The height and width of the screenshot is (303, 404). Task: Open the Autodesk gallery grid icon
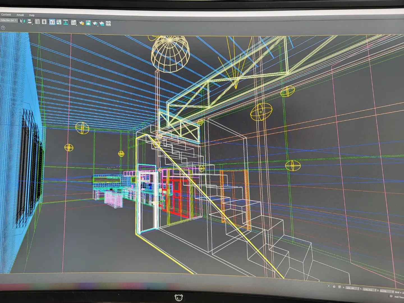pyautogui.click(x=108, y=24)
